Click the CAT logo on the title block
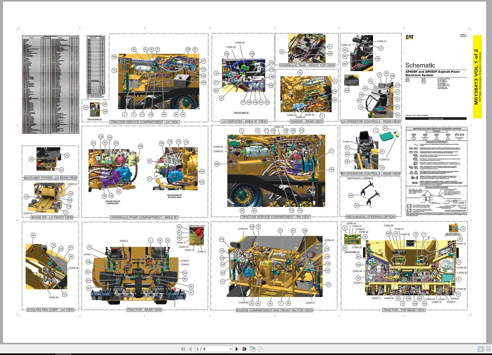Image resolution: width=492 pixels, height=355 pixels. (x=410, y=37)
